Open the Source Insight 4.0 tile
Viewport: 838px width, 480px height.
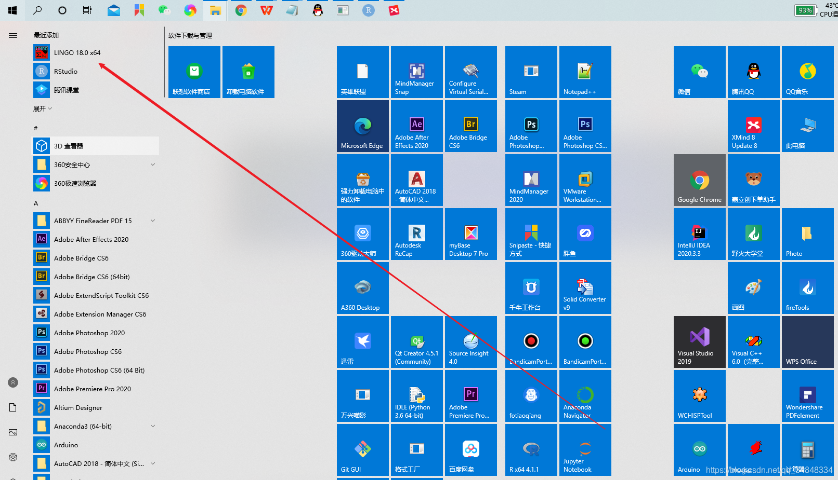click(x=471, y=342)
